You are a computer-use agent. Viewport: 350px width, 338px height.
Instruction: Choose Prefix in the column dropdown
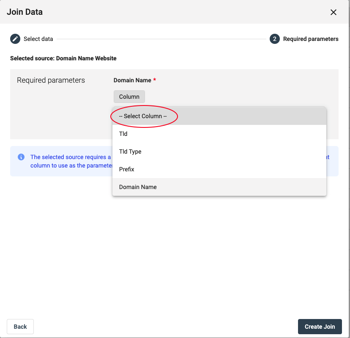pos(219,169)
